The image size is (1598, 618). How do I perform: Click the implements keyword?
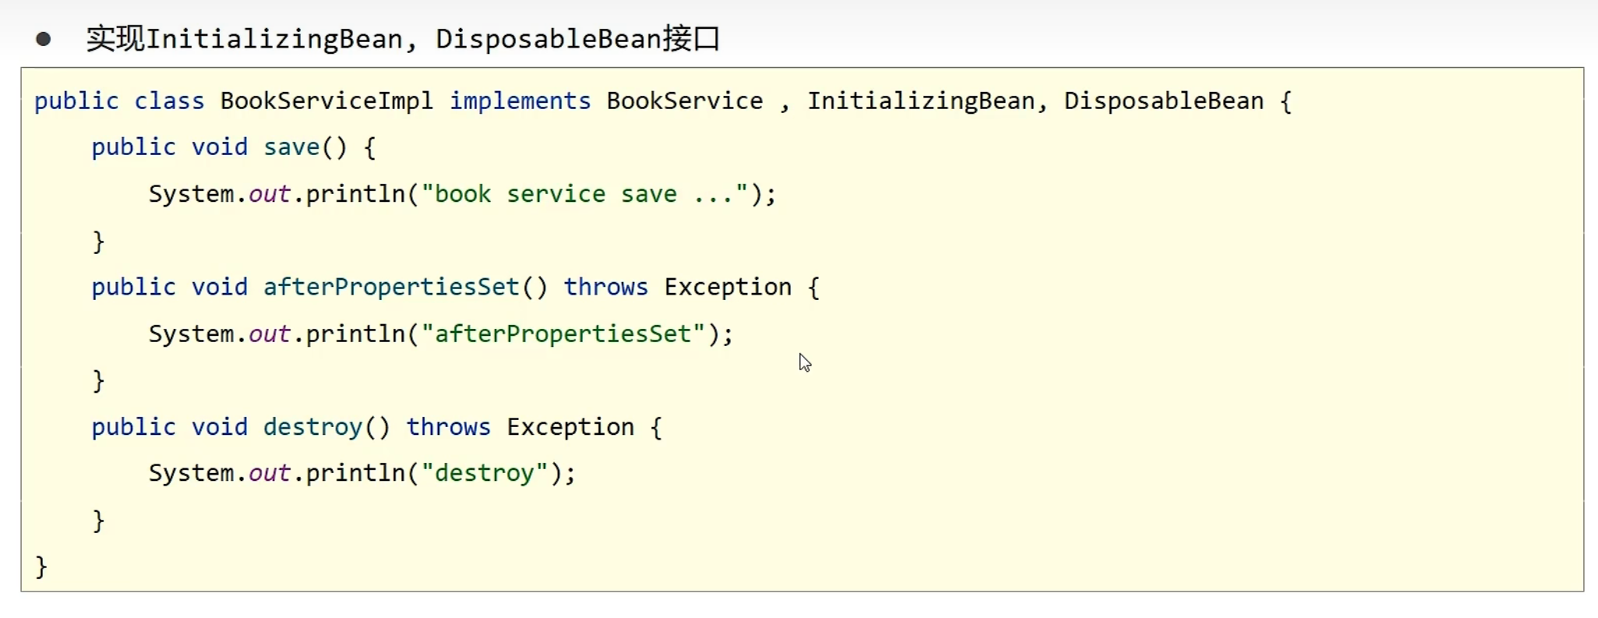point(520,101)
